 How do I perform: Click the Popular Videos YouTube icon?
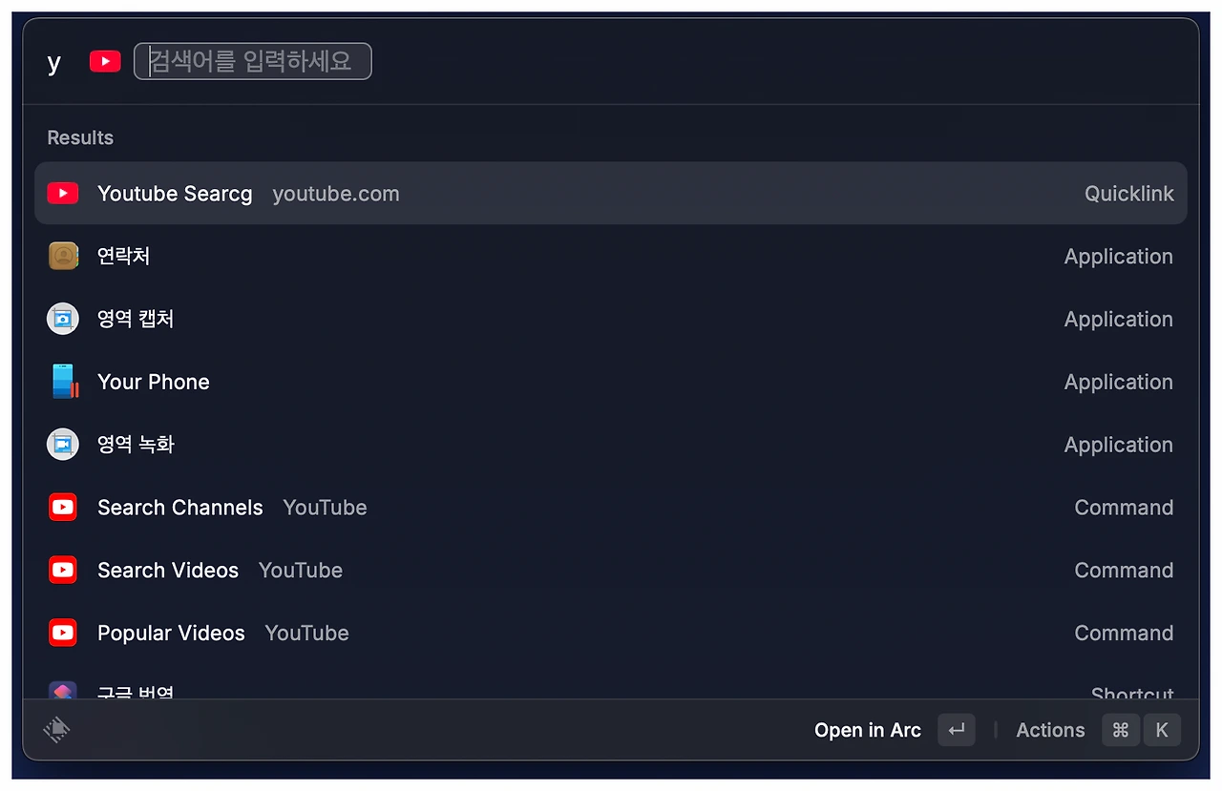[63, 633]
